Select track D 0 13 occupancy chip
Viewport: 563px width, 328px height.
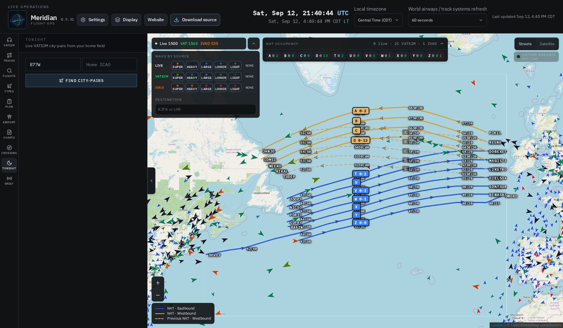pyautogui.click(x=322, y=56)
